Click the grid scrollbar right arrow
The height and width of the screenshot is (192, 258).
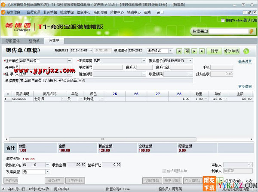[x=251, y=139]
